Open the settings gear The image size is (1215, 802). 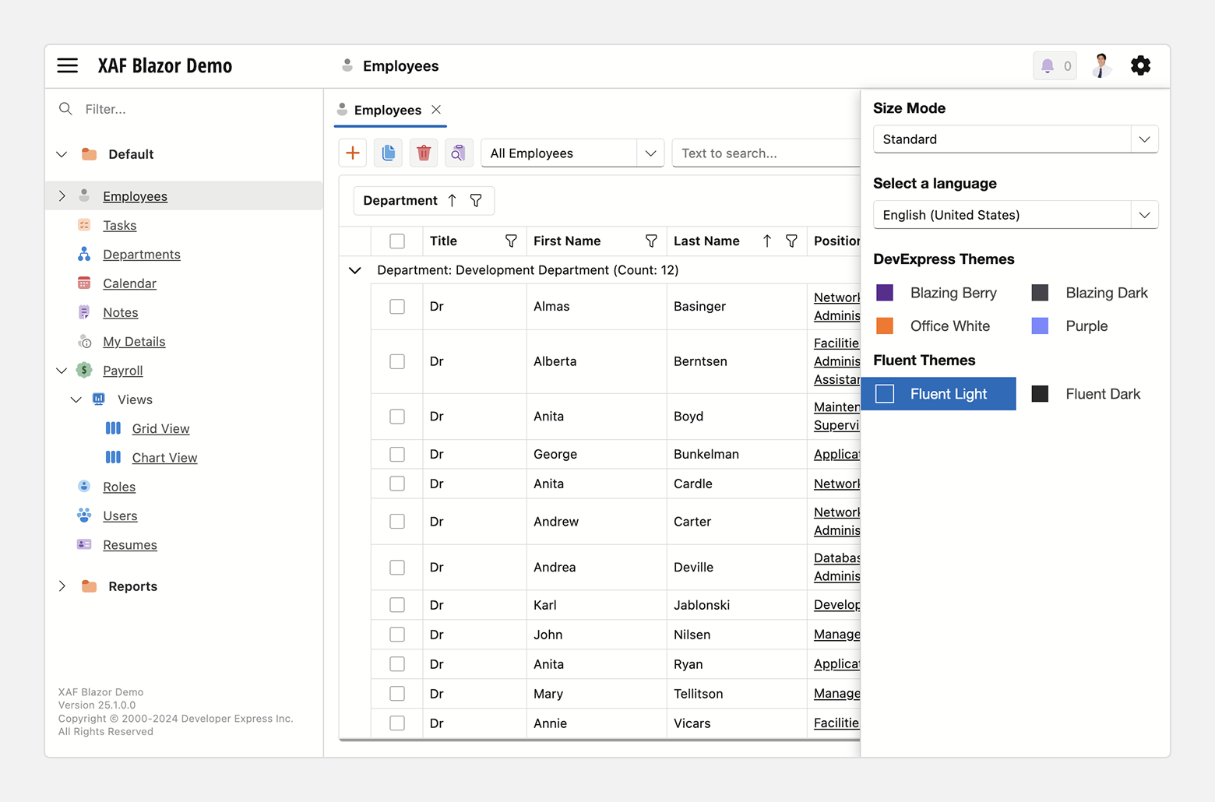[1140, 65]
